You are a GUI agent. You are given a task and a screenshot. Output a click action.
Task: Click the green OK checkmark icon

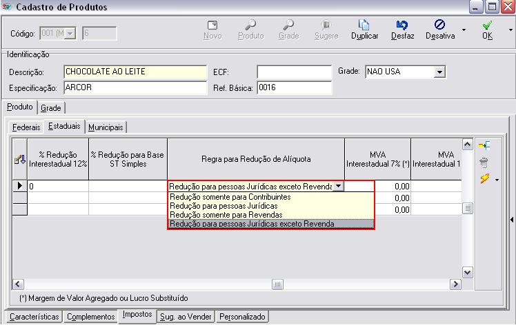pos(487,24)
